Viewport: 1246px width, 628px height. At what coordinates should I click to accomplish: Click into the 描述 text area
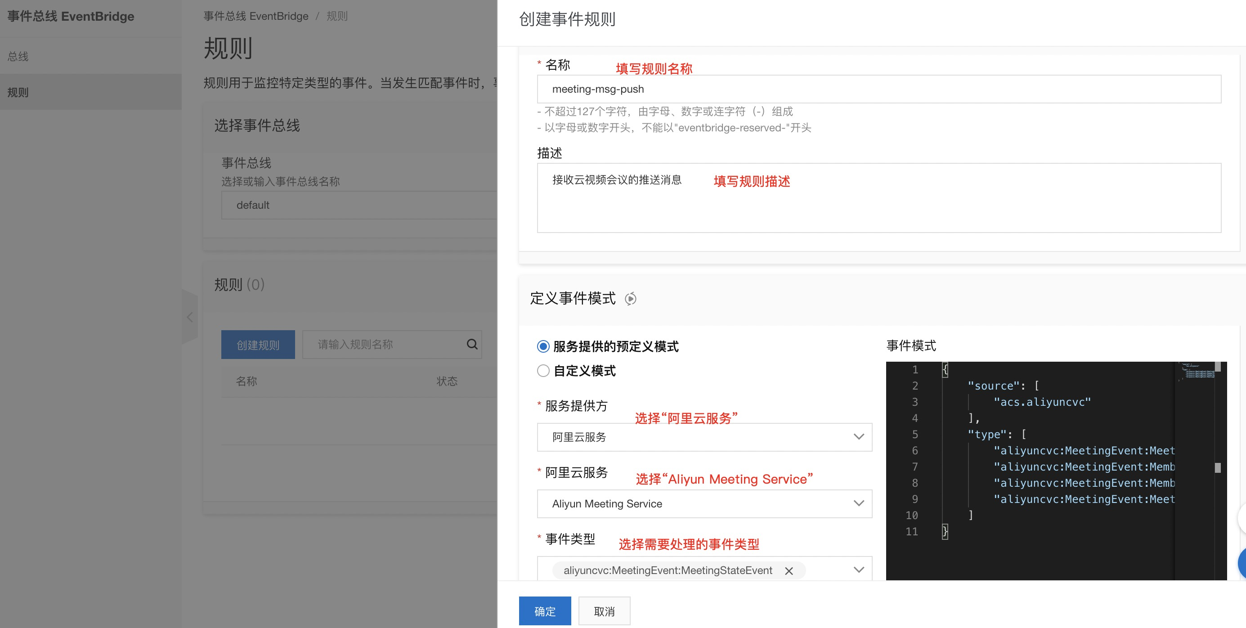click(879, 198)
